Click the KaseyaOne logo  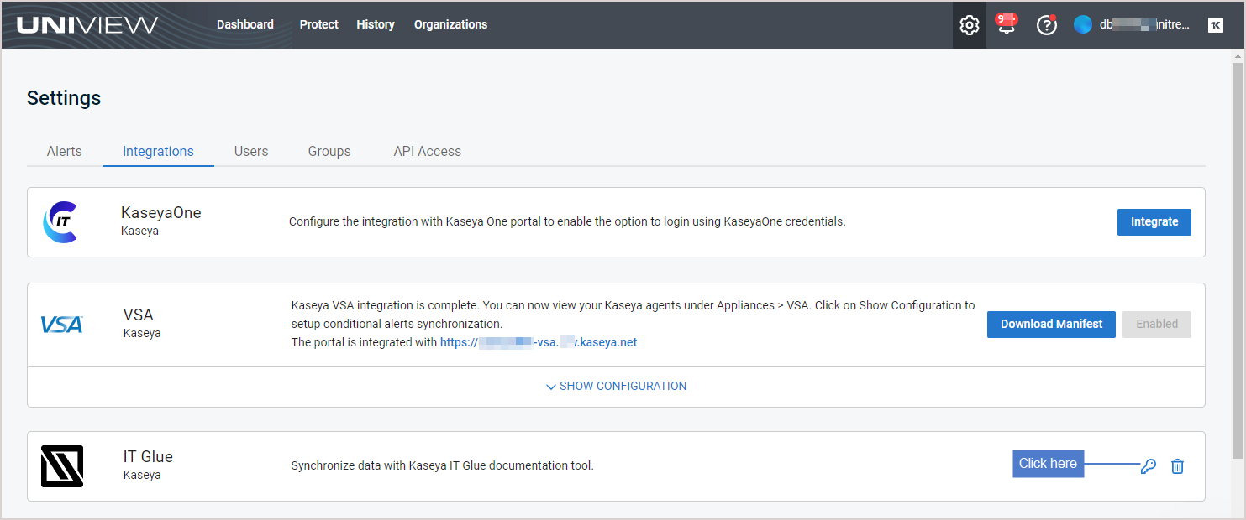coord(60,222)
